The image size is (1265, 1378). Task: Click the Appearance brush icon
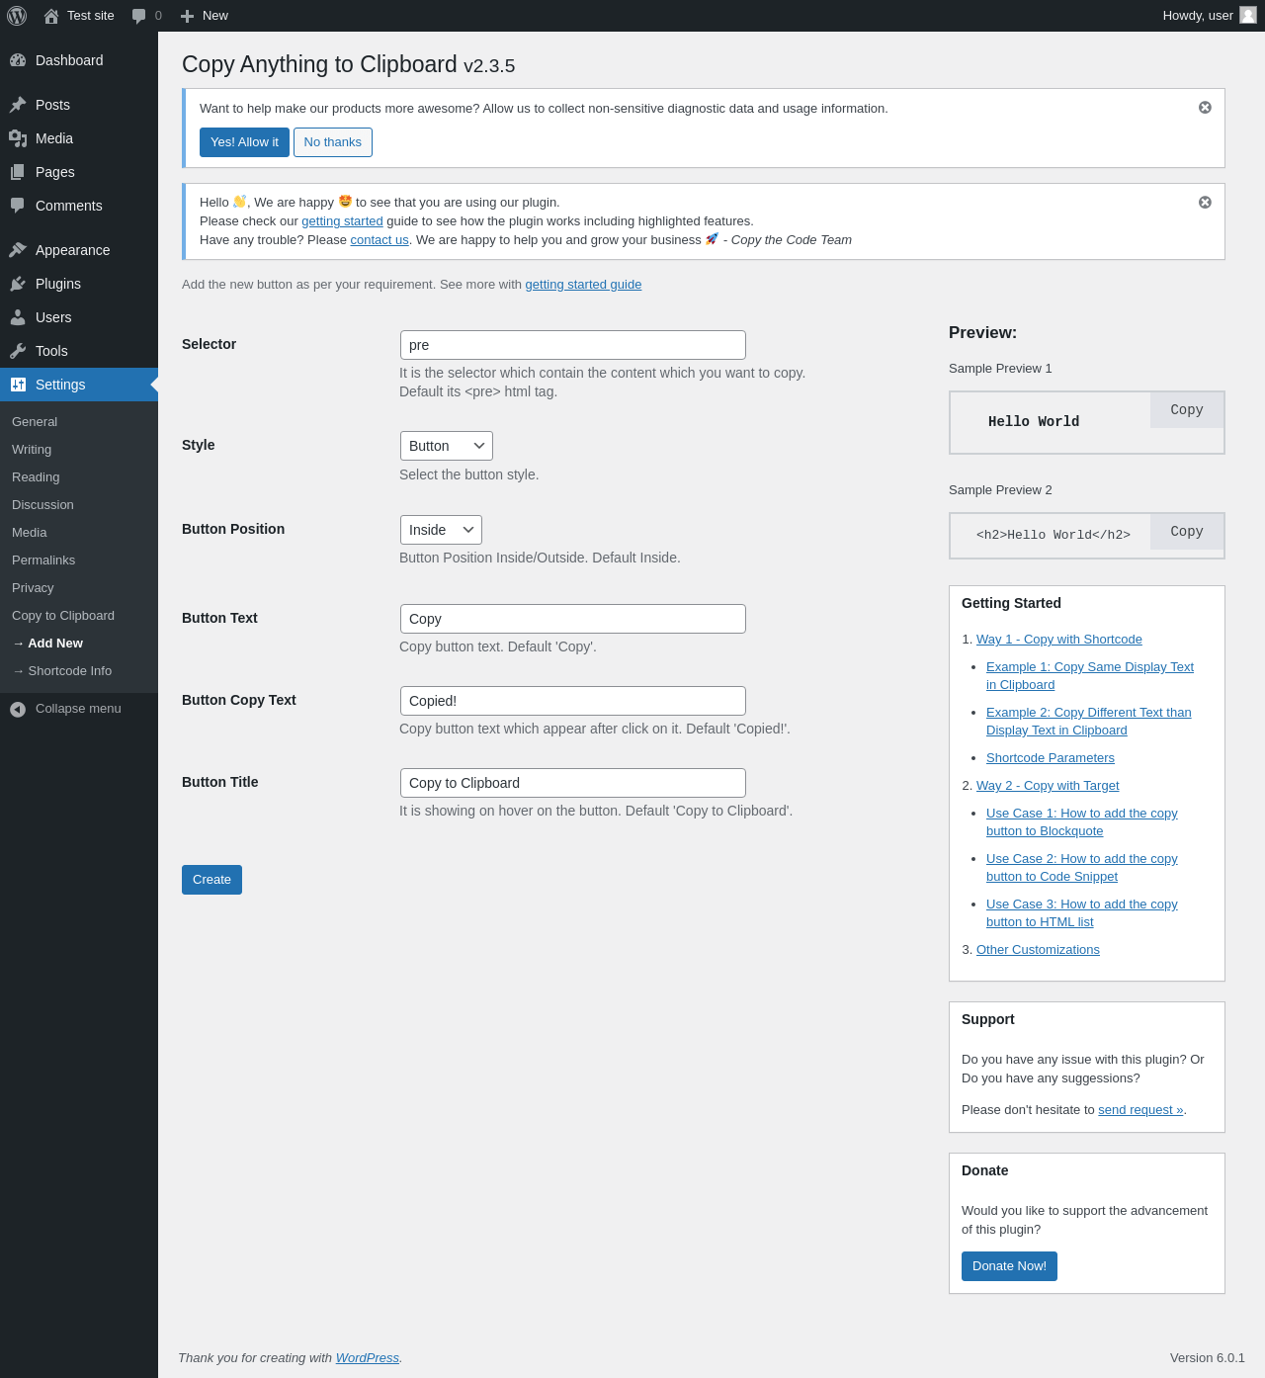(18, 250)
